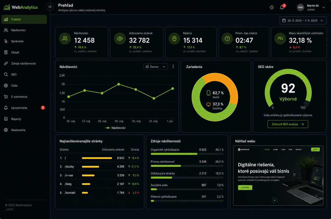
Task: Click the yellow bar in /o-nas row
Action: click(89, 175)
